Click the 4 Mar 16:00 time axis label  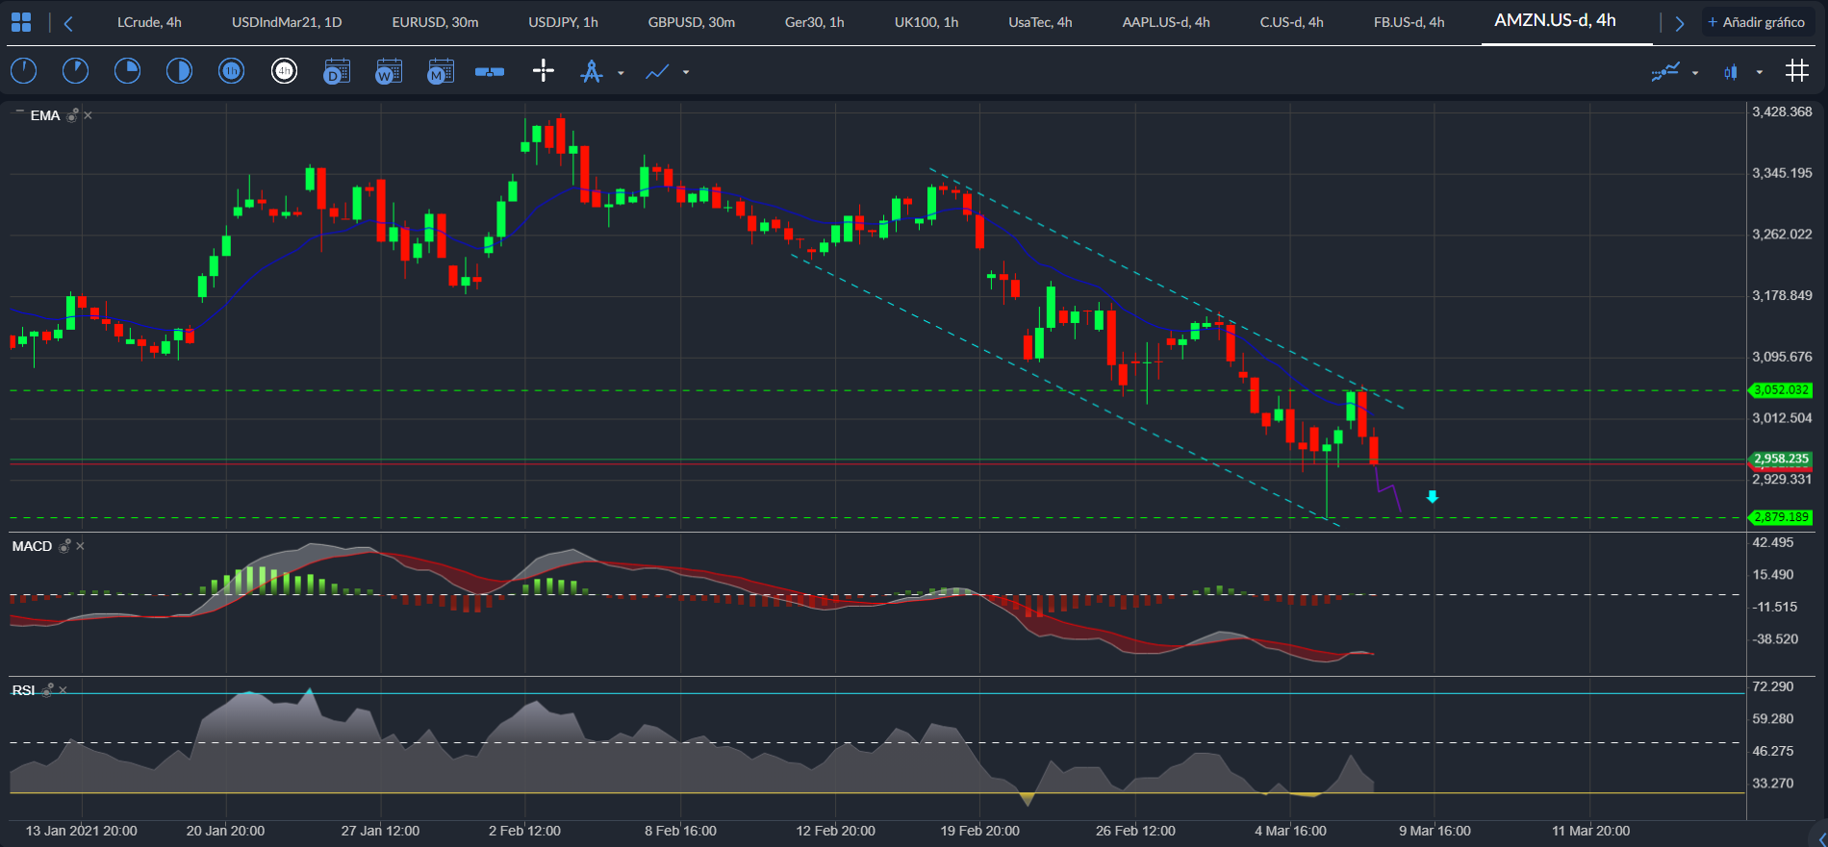(x=1290, y=831)
